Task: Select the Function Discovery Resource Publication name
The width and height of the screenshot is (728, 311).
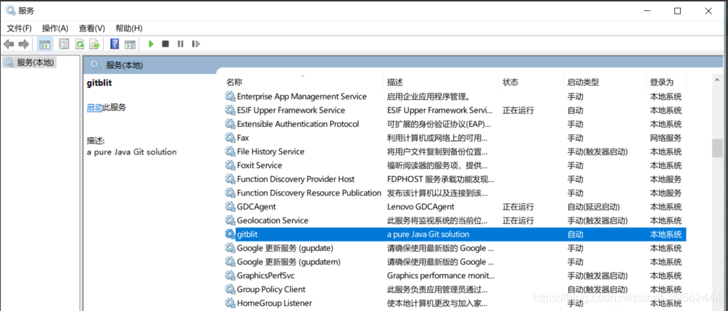Action: coord(309,193)
